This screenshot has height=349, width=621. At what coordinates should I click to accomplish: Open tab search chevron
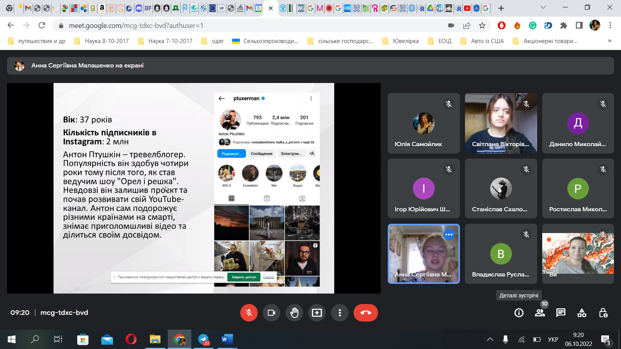[543, 7]
